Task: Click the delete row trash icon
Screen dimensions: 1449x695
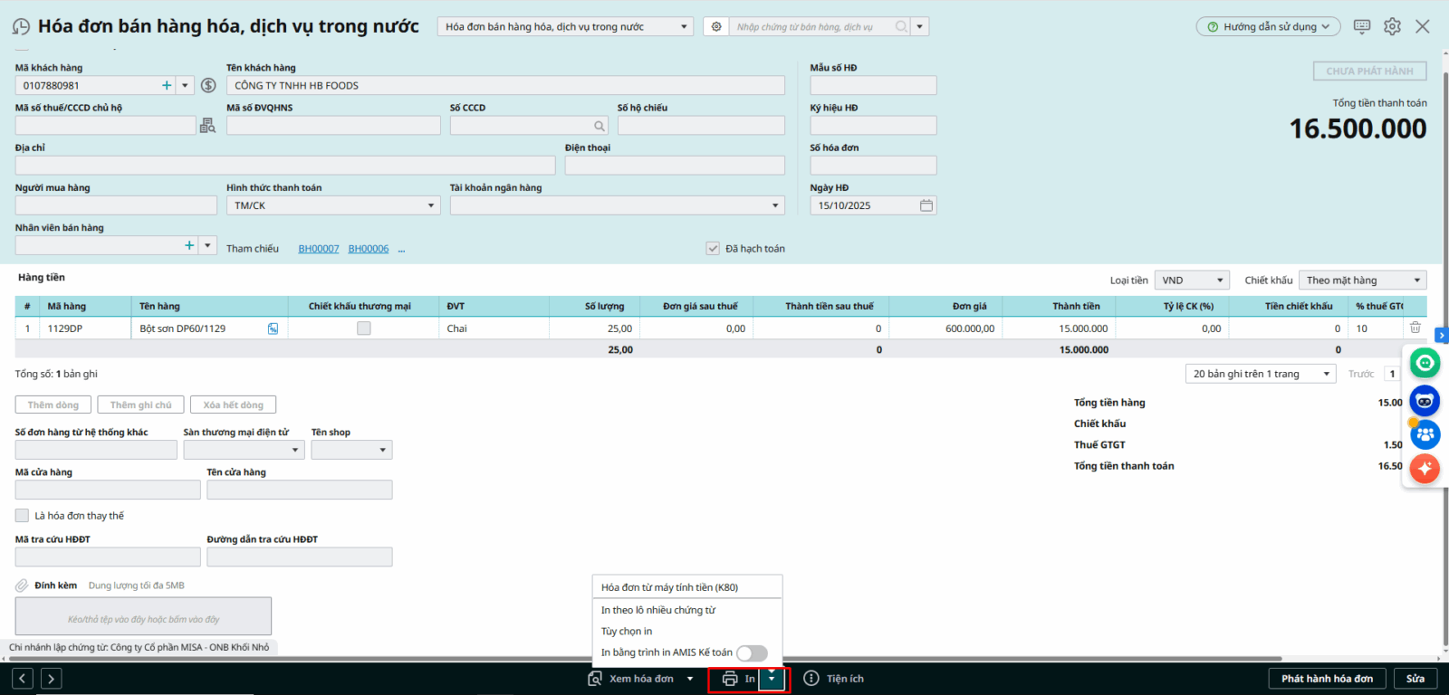Action: (1415, 328)
